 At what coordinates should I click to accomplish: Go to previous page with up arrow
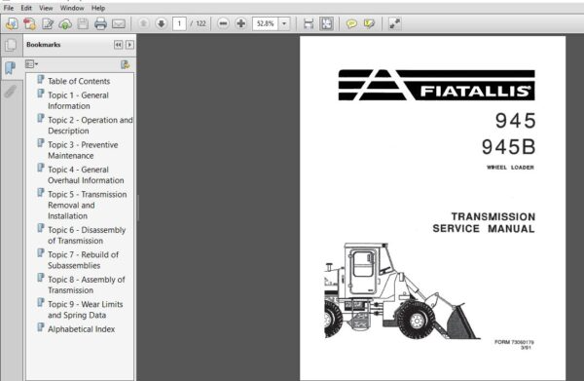pos(143,23)
